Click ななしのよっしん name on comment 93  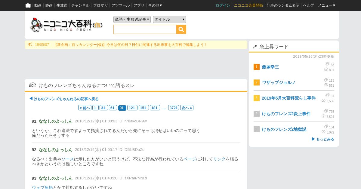coord(56,178)
